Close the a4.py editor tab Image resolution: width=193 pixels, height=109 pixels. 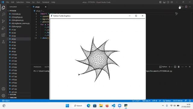(x=46, y=7)
